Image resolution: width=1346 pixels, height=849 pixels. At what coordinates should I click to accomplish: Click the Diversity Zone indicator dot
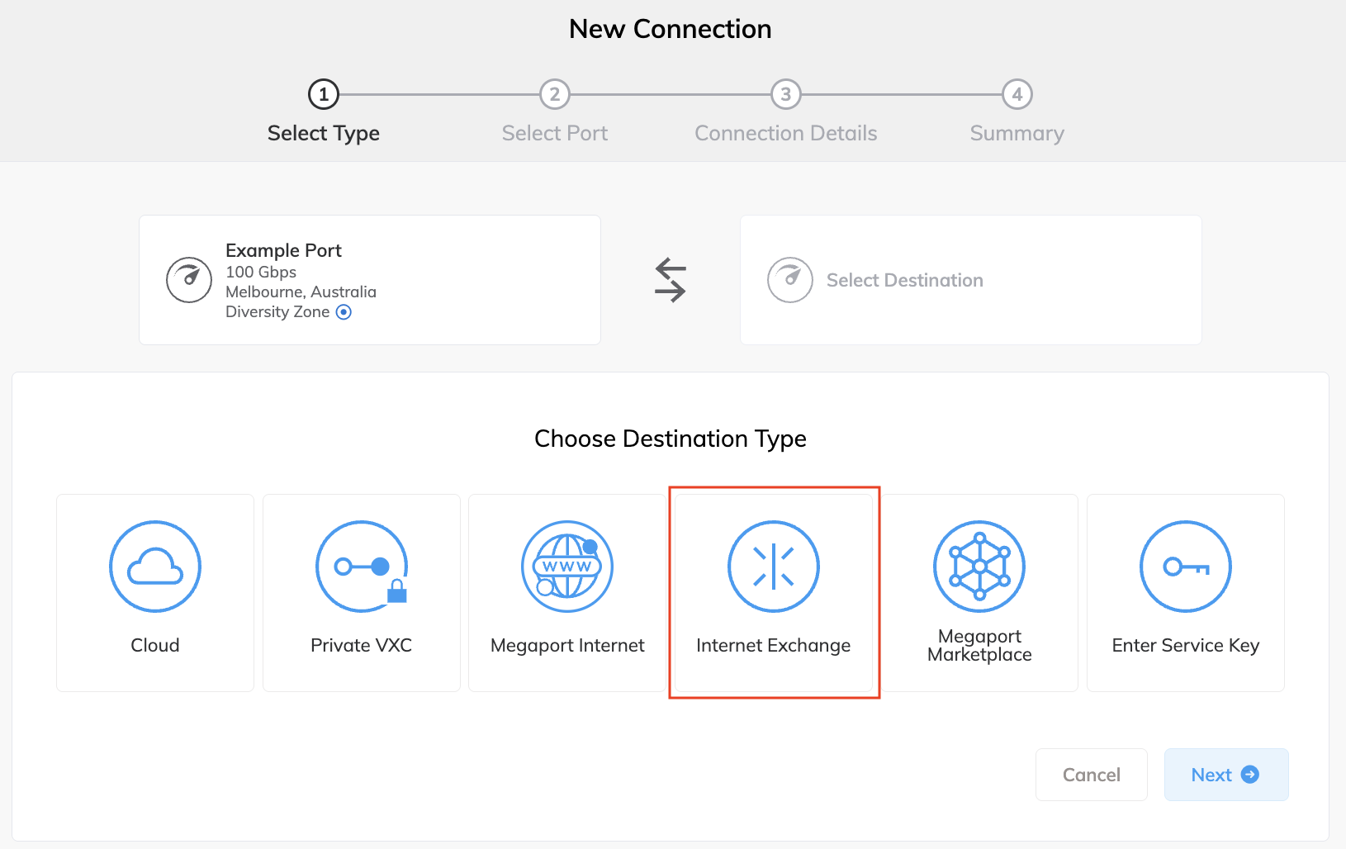point(344,311)
